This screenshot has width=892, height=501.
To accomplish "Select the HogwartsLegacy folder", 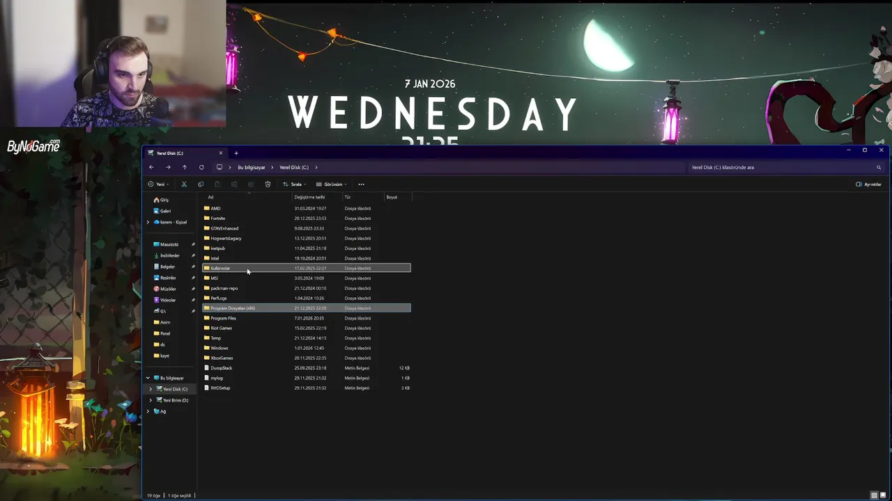I will pyautogui.click(x=307, y=238).
